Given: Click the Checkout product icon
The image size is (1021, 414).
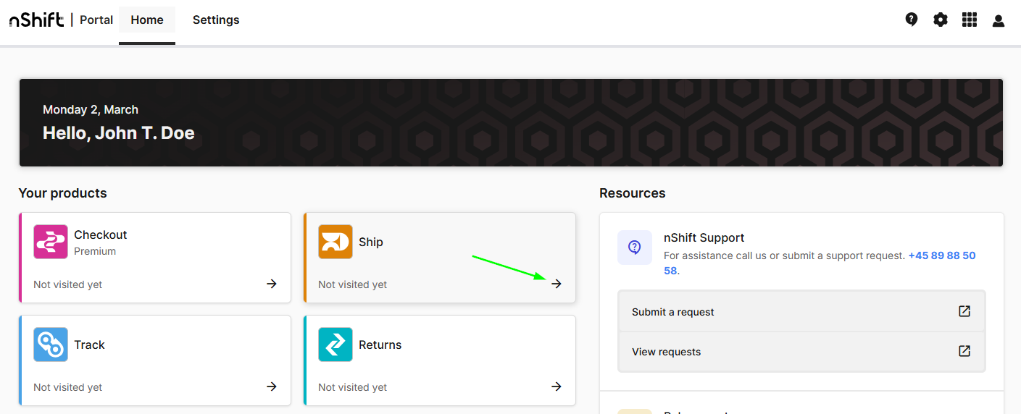Looking at the screenshot, I should point(51,242).
